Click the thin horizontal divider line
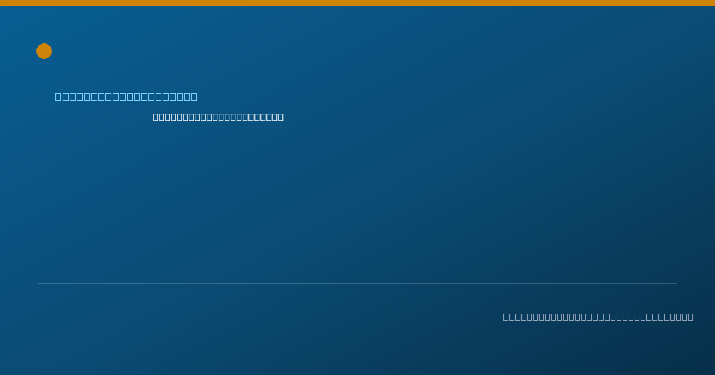715x375 pixels. pos(357,283)
